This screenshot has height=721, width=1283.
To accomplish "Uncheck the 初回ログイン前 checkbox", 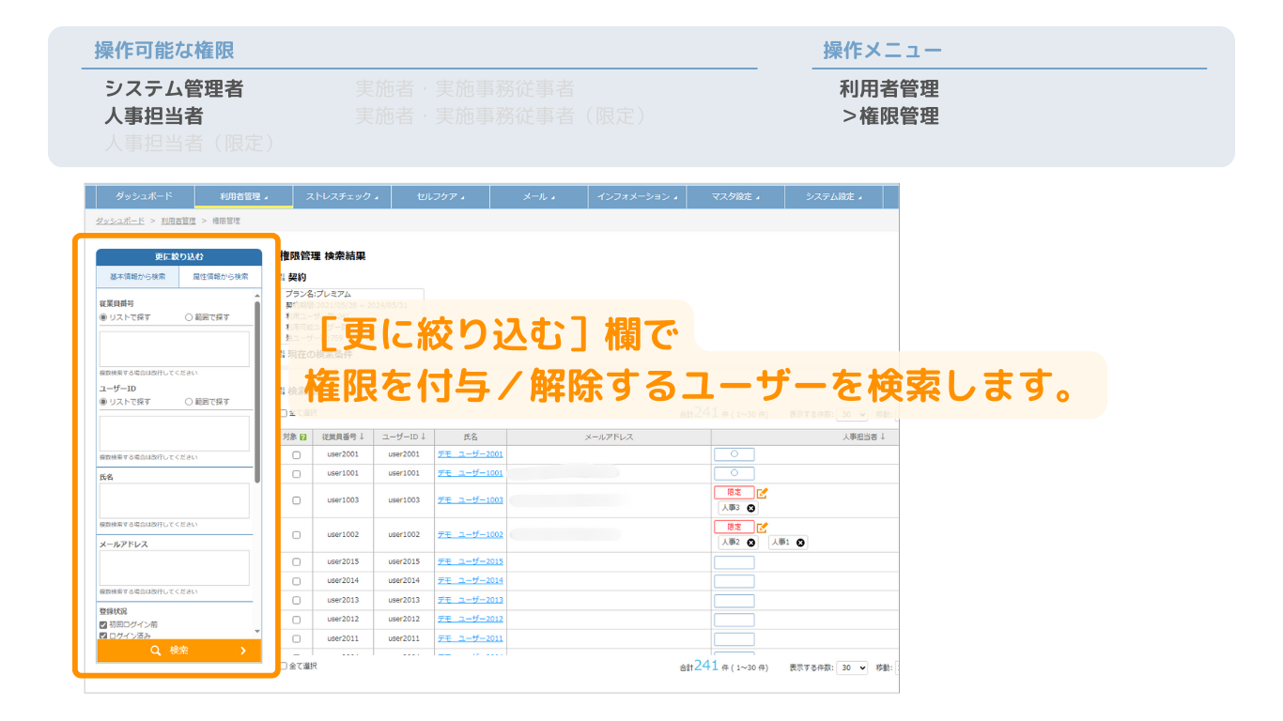I will 103,624.
